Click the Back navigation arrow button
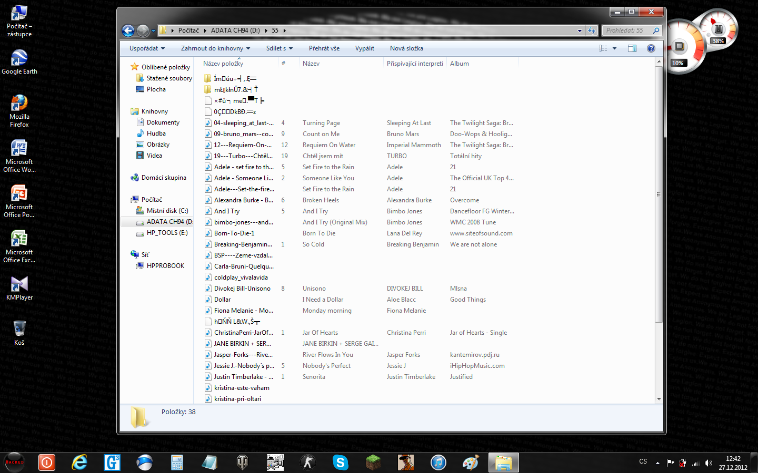This screenshot has width=758, height=473. tap(128, 30)
